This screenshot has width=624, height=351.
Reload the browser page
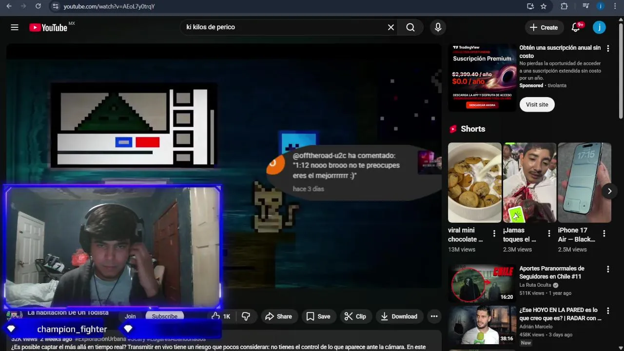tap(38, 6)
